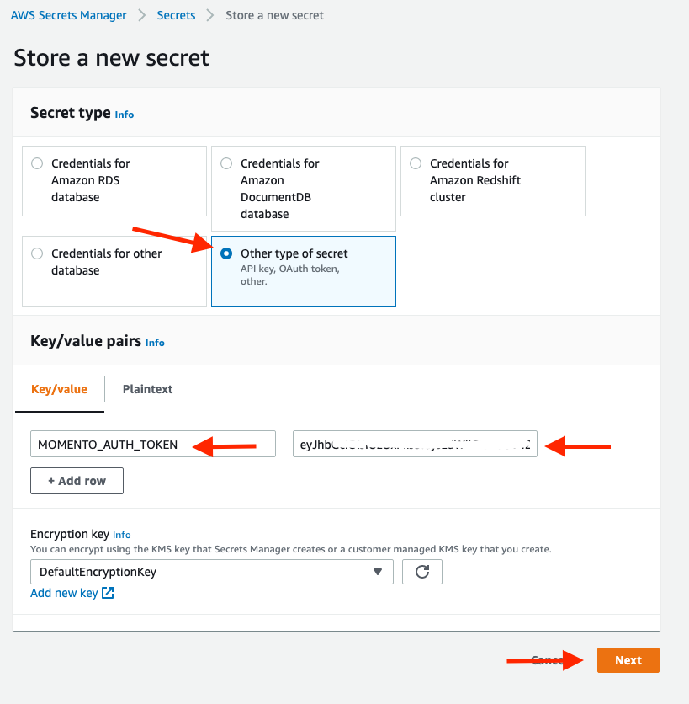Click the Add row button

point(77,481)
